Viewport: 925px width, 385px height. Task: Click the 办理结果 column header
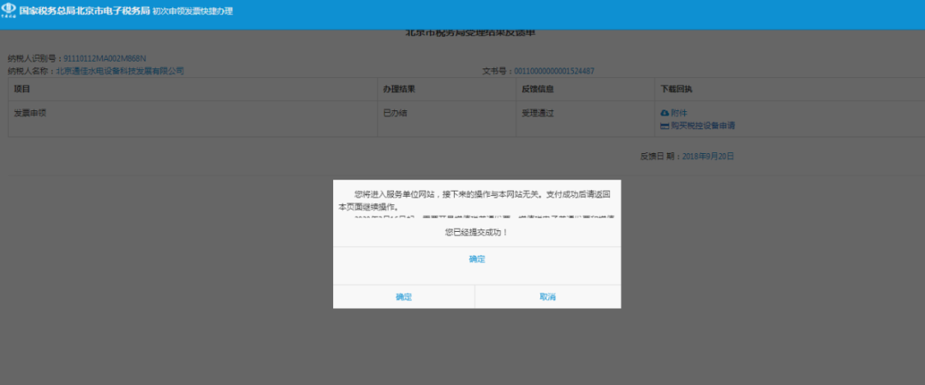(398, 89)
